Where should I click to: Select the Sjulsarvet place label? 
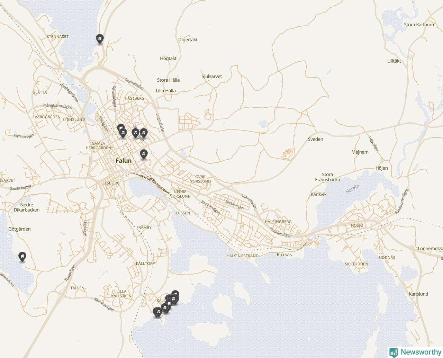click(x=212, y=77)
